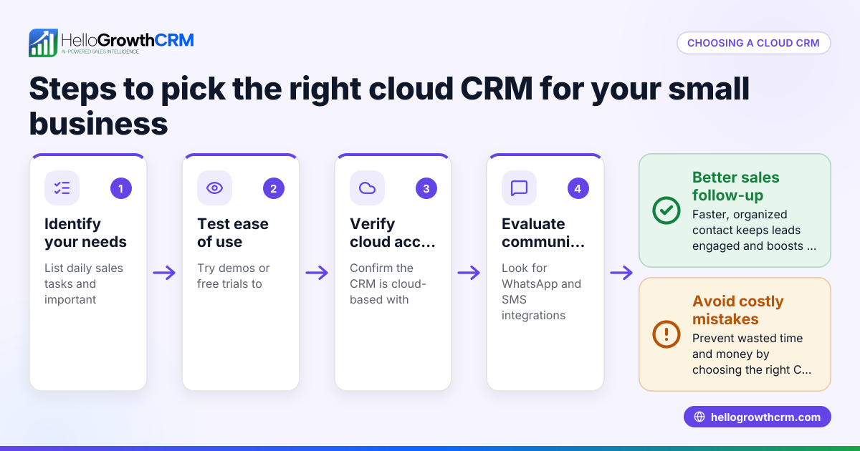Open the hellogrowthcrm.com link
Screen dimensions: 860x451
[x=758, y=417]
